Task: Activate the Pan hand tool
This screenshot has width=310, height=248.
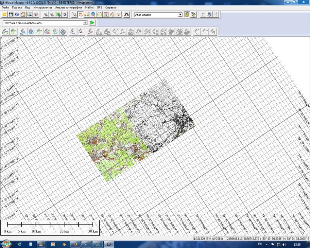Action: pos(81,15)
